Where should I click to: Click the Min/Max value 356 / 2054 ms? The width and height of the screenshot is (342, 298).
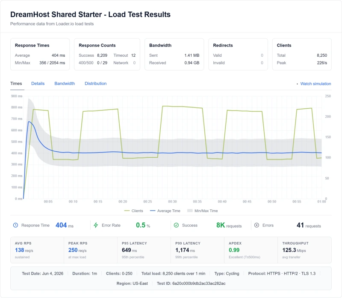(52, 63)
